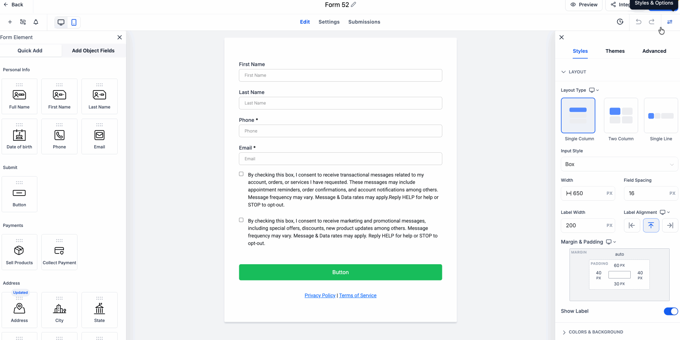Click the undo arrow icon
The height and width of the screenshot is (340, 680).
(x=638, y=22)
